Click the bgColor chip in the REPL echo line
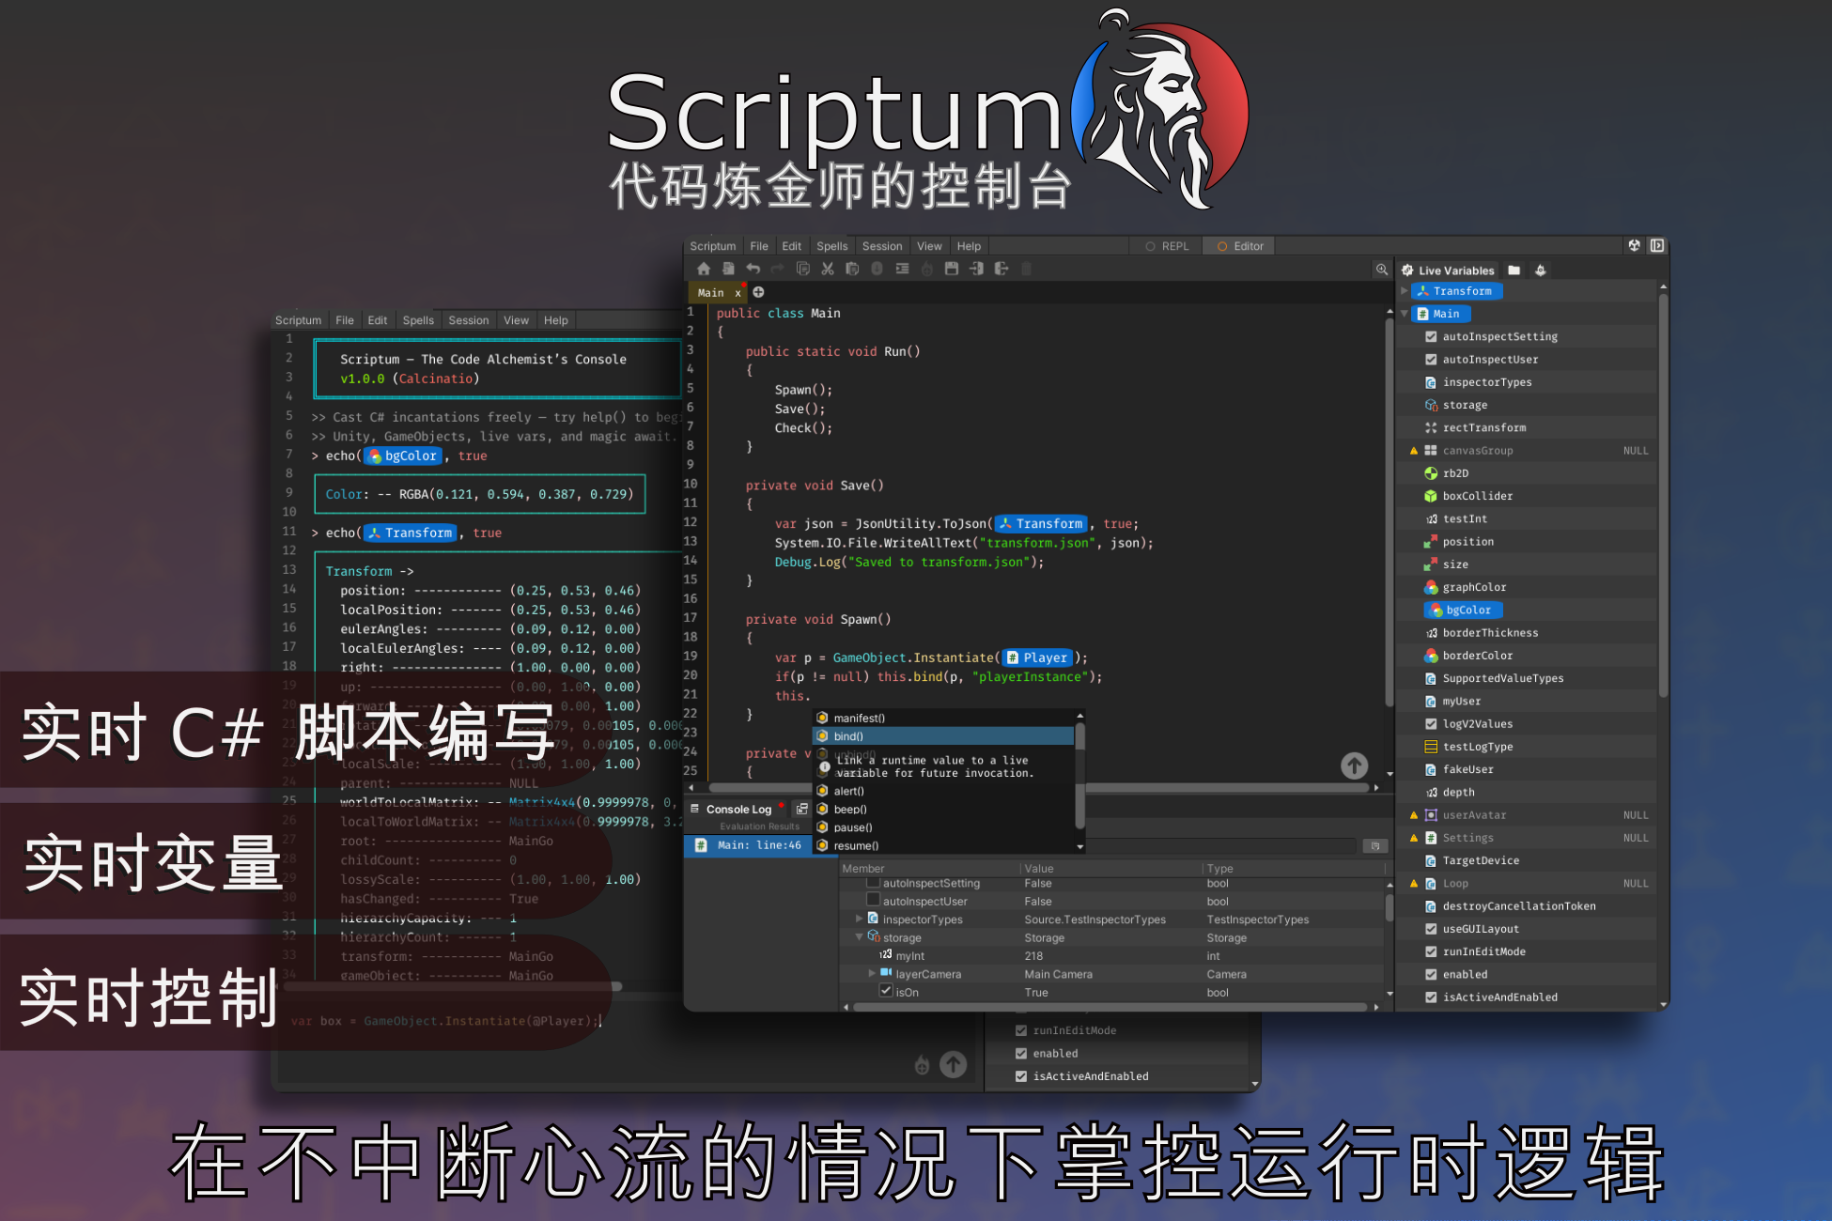This screenshot has height=1221, width=1832. point(403,456)
